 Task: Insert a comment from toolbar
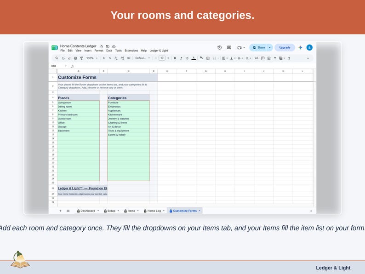[x=263, y=58]
